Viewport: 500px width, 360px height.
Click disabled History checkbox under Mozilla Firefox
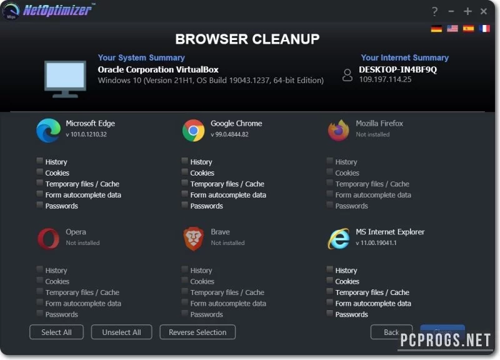click(330, 161)
